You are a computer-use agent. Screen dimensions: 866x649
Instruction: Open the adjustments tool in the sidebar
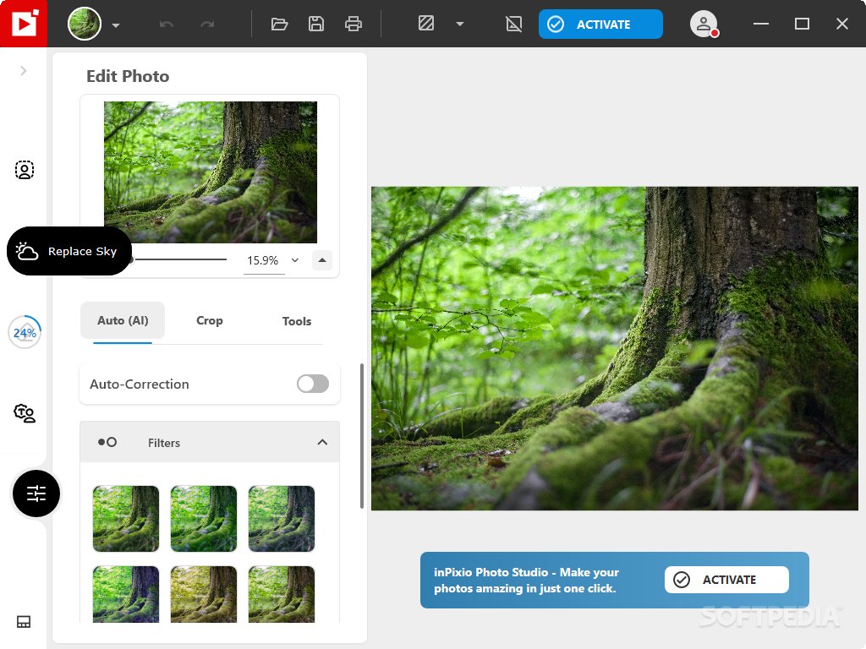pos(36,494)
